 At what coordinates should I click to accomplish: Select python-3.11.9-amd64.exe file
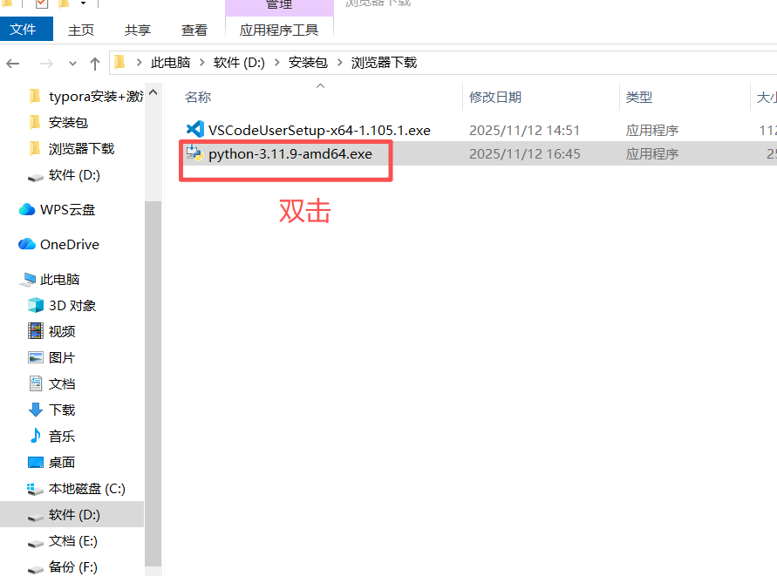[x=290, y=154]
